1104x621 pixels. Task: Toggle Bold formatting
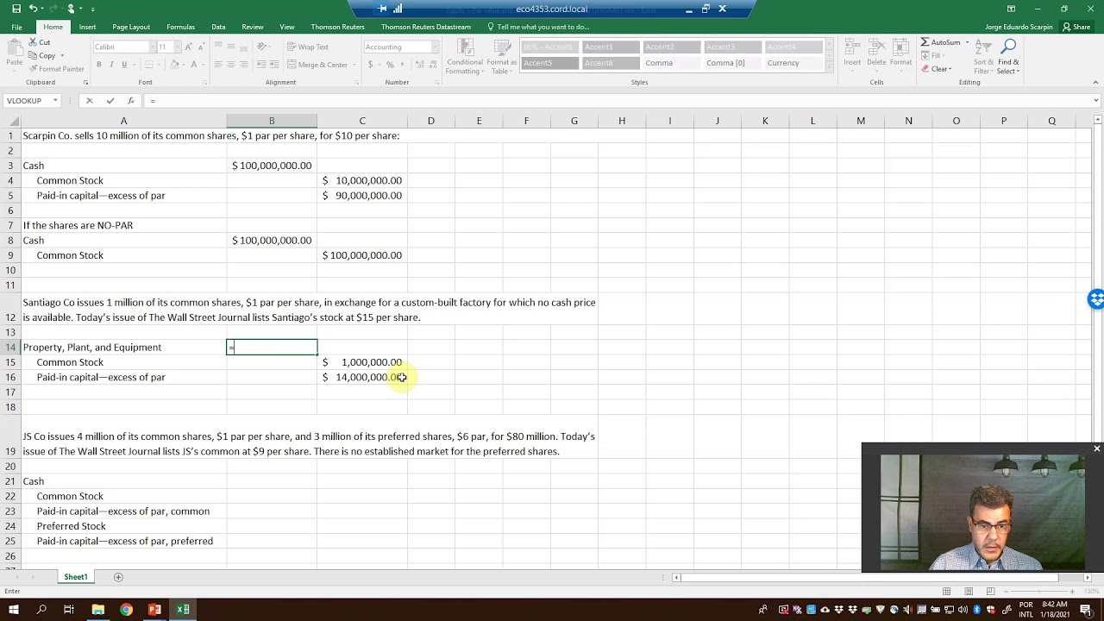(x=99, y=65)
